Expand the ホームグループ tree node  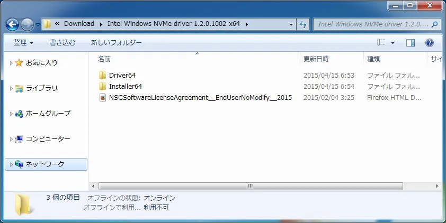(11, 114)
